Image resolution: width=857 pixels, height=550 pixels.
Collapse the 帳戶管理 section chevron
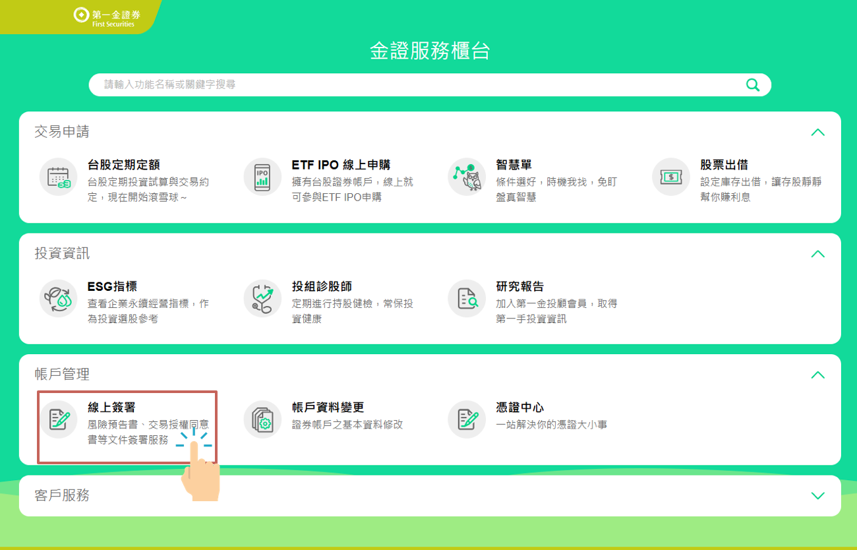tap(817, 375)
